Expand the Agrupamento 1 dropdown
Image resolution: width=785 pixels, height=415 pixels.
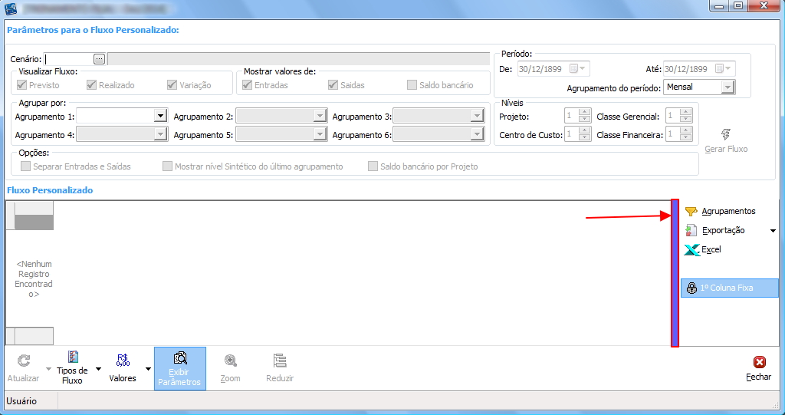(x=160, y=116)
